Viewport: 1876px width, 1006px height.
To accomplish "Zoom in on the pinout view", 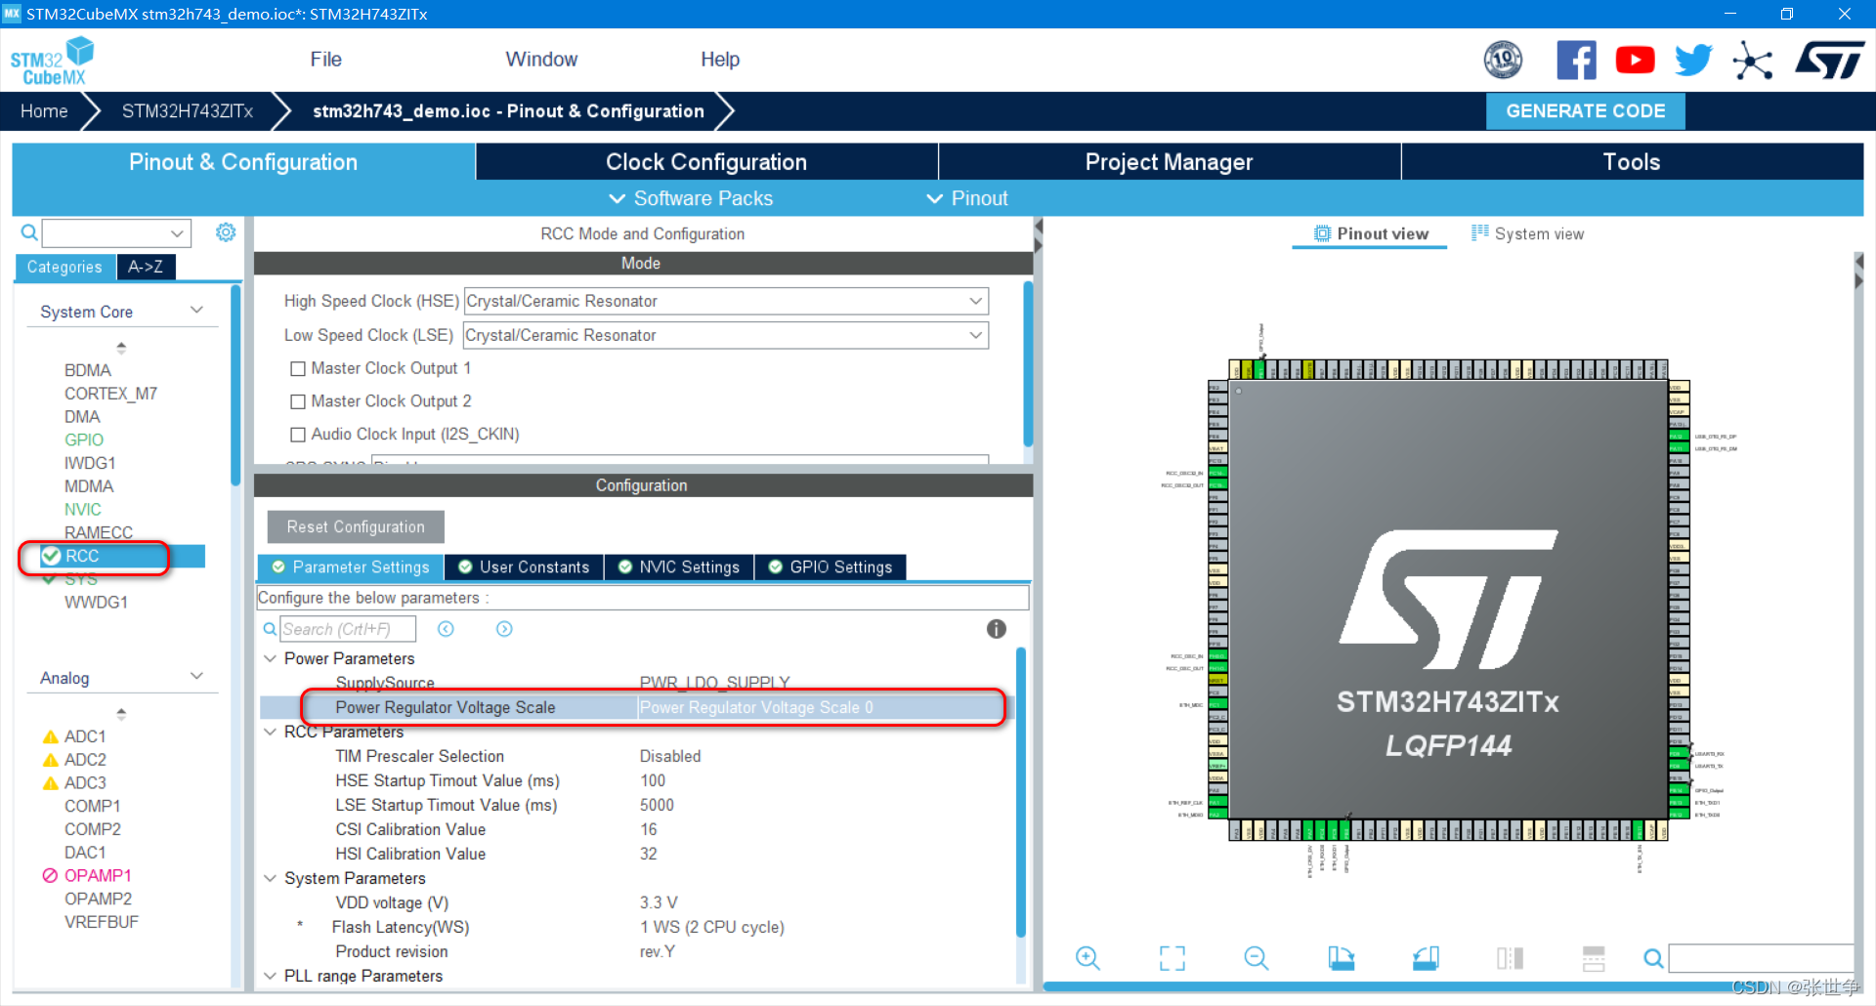I will point(1087,958).
